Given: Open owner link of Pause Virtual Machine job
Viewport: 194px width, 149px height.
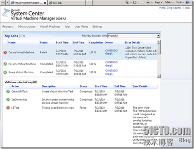Looking at the screenshot, I should click(112, 72).
